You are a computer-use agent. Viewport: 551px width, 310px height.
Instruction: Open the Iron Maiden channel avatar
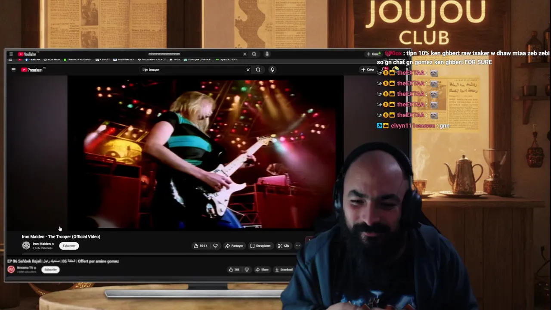tap(26, 245)
